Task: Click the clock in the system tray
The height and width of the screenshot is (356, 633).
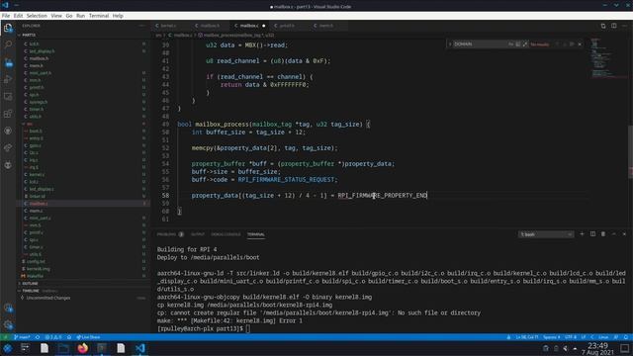Action: 597,349
